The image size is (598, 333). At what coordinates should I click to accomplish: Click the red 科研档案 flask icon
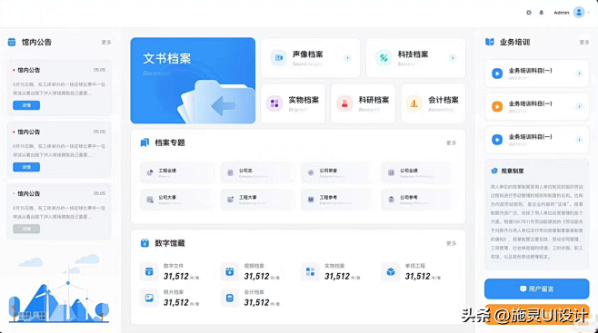tap(344, 103)
